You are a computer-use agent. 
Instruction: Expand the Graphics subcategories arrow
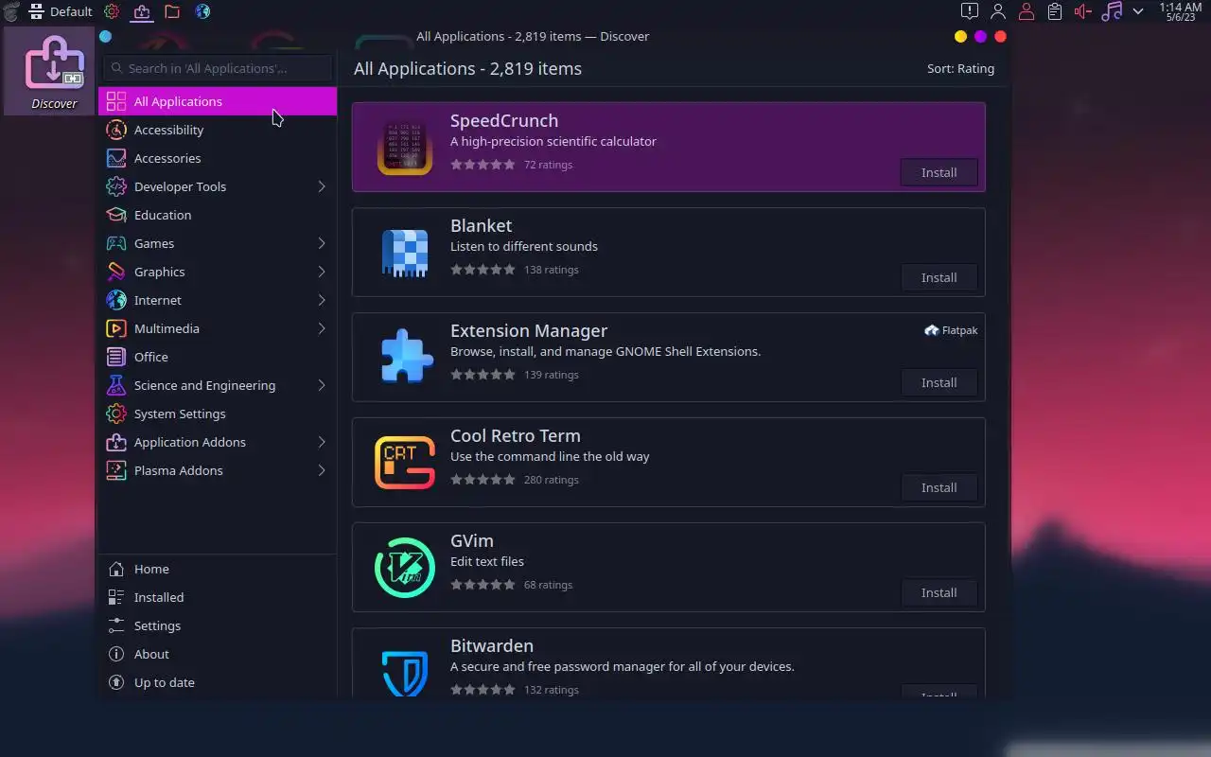tap(322, 272)
